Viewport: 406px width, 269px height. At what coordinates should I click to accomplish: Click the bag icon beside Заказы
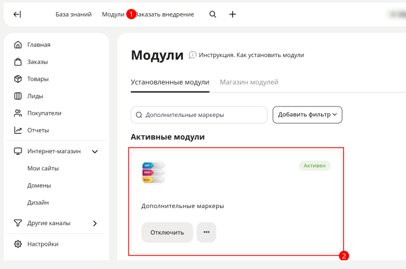pos(18,61)
